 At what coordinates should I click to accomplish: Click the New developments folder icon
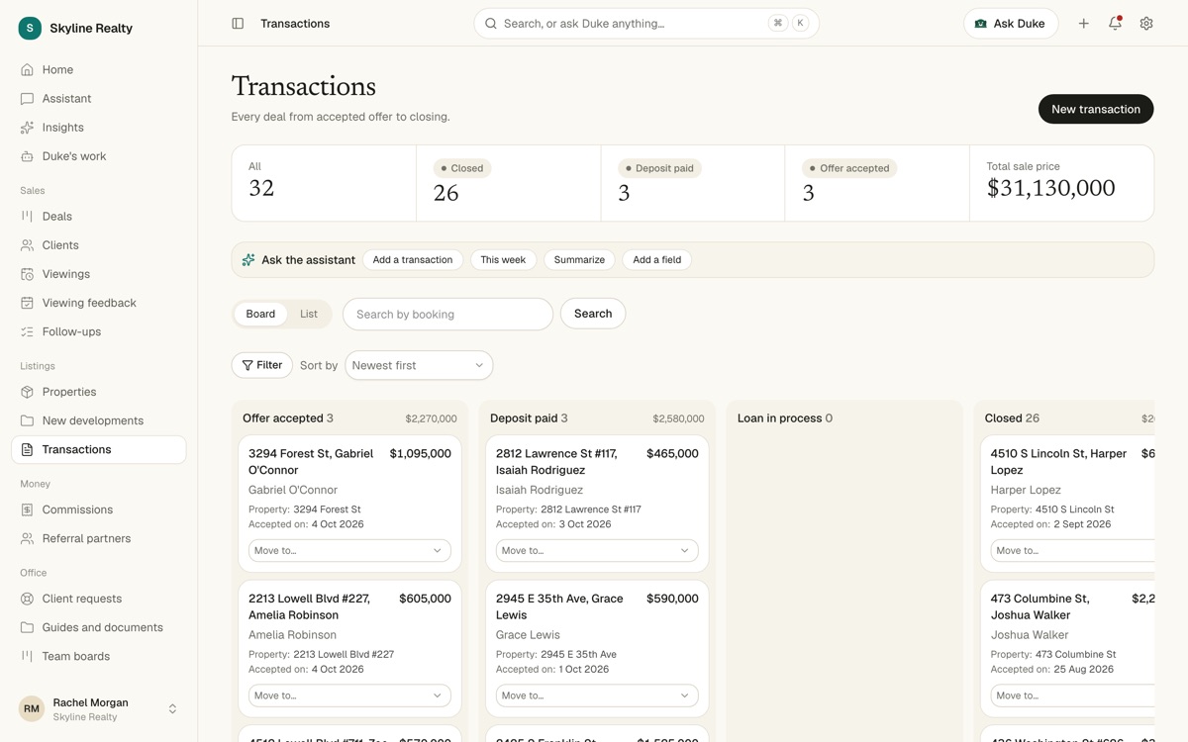(x=27, y=420)
